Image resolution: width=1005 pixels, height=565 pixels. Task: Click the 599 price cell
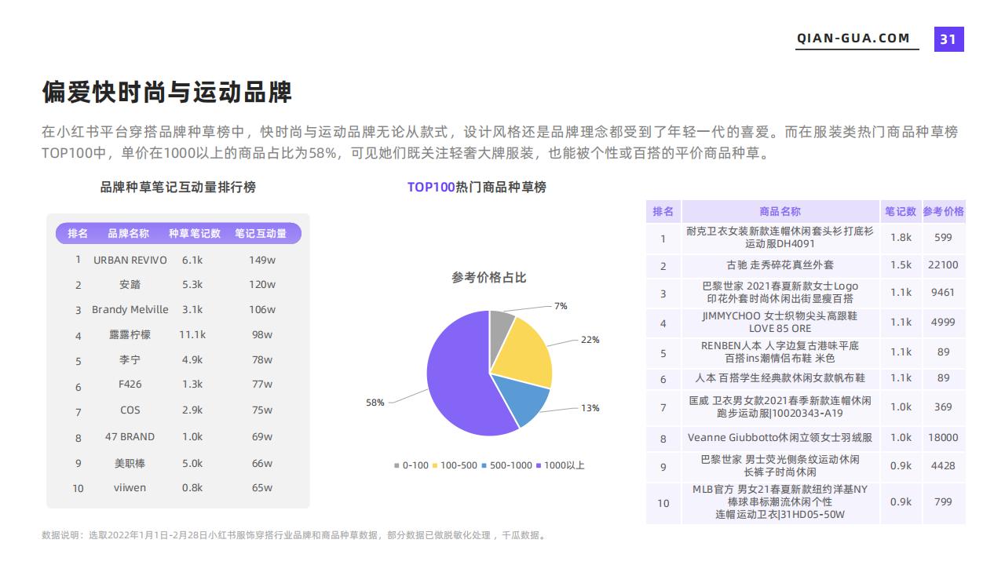click(x=943, y=237)
